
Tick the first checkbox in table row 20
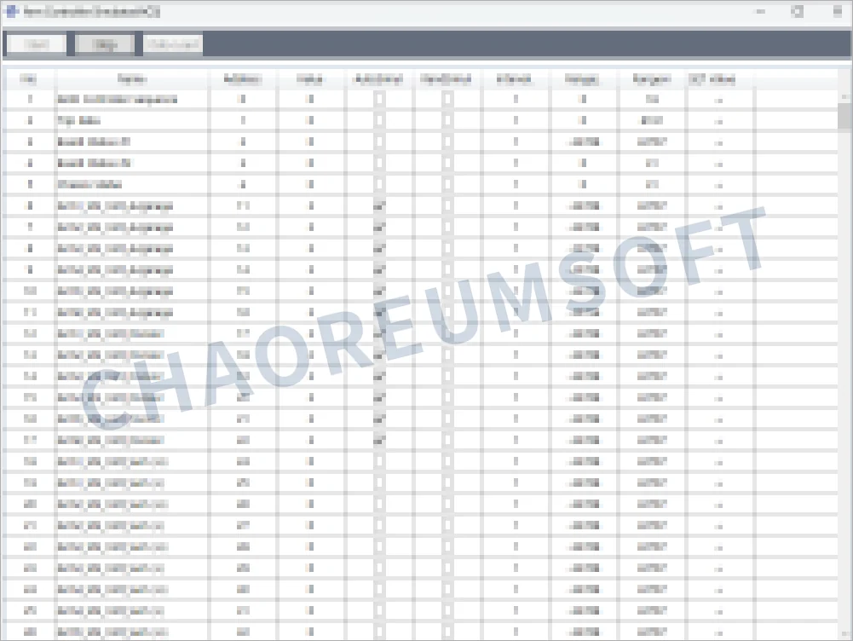[380, 504]
